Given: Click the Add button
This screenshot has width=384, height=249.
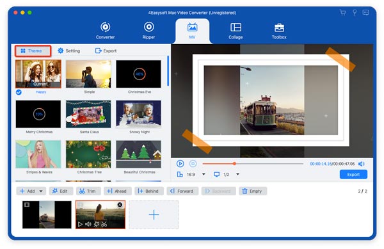Looking at the screenshot, I should click(x=28, y=191).
